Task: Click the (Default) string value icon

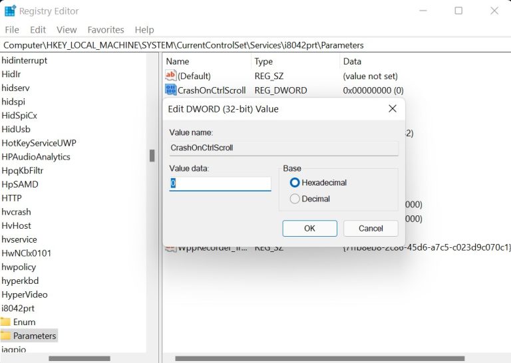Action: (171, 76)
